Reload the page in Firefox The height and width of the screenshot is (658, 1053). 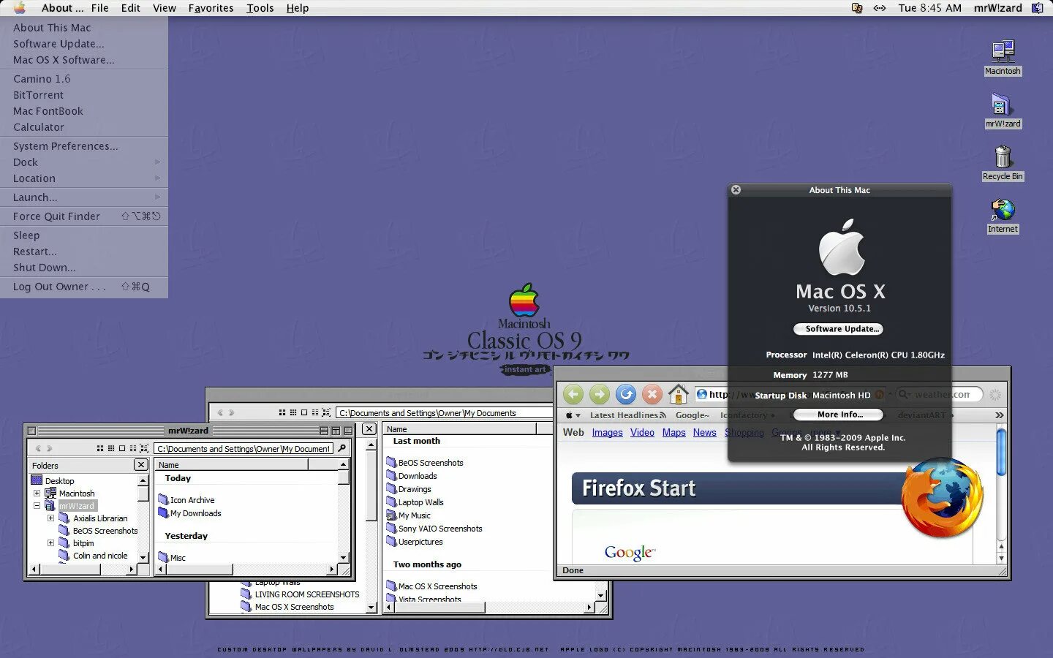626,395
